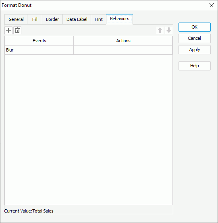Delete selected behavior with trash icon
218x223 pixels.
click(x=17, y=30)
